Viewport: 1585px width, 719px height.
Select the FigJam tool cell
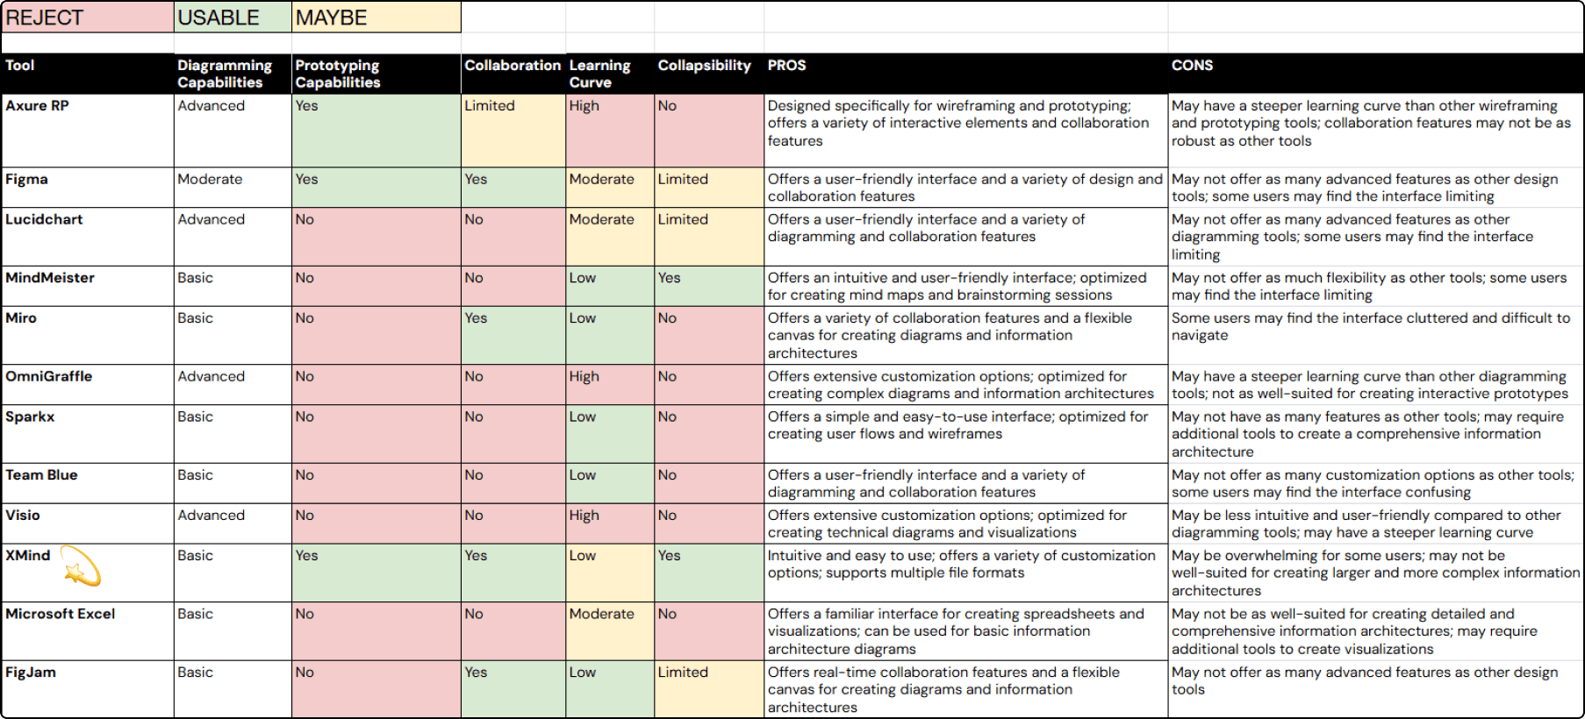point(88,689)
